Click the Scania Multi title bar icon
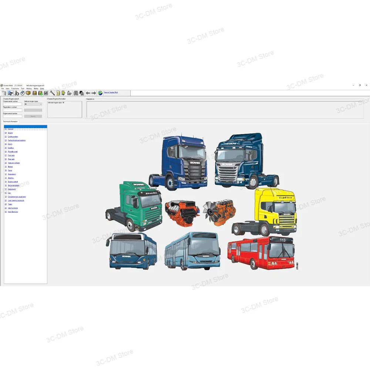 point(1,85)
